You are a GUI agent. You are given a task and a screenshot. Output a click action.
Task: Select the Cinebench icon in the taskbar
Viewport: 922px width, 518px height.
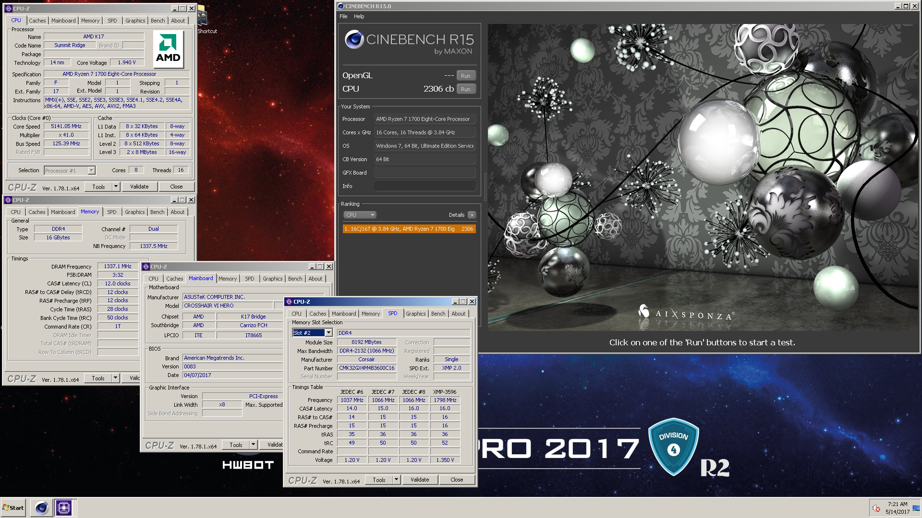click(41, 507)
